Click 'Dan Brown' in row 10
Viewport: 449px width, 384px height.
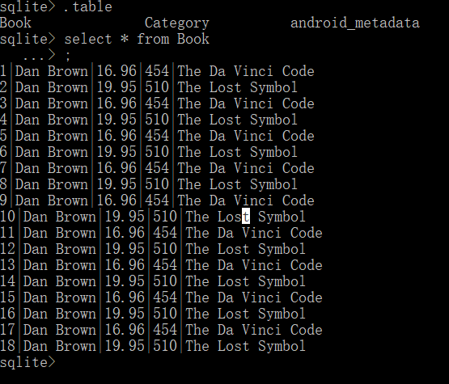coord(60,217)
